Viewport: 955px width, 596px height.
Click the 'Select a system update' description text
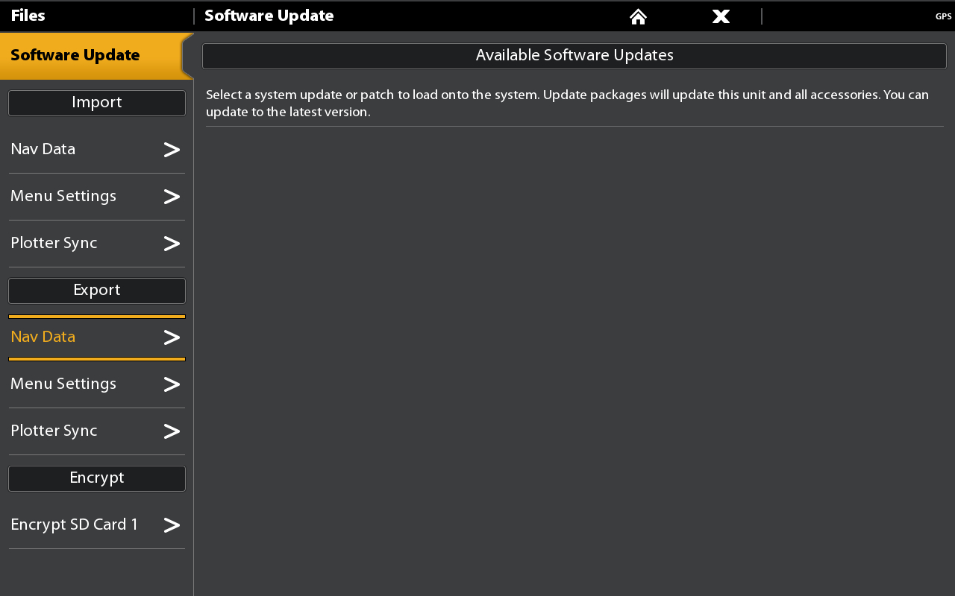point(568,104)
